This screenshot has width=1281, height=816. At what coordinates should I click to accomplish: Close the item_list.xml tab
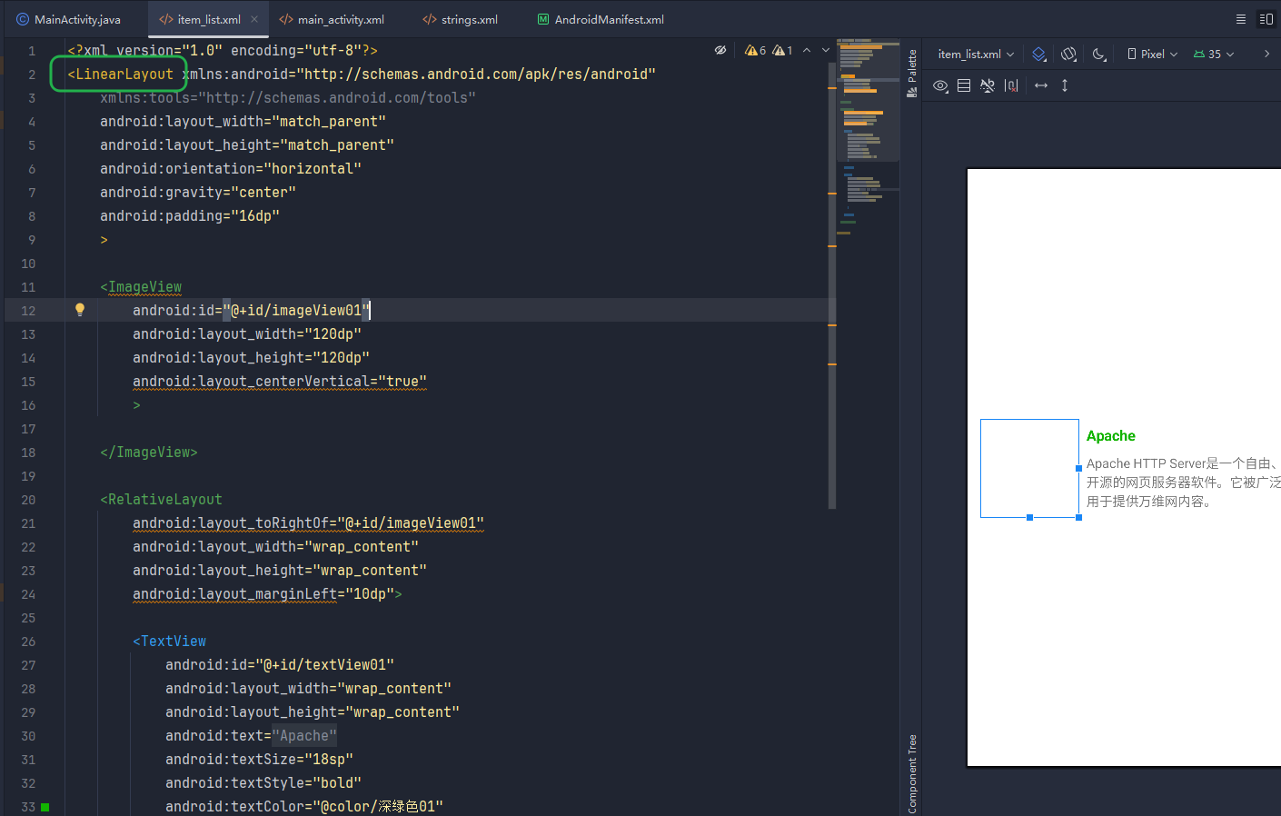pos(254,19)
